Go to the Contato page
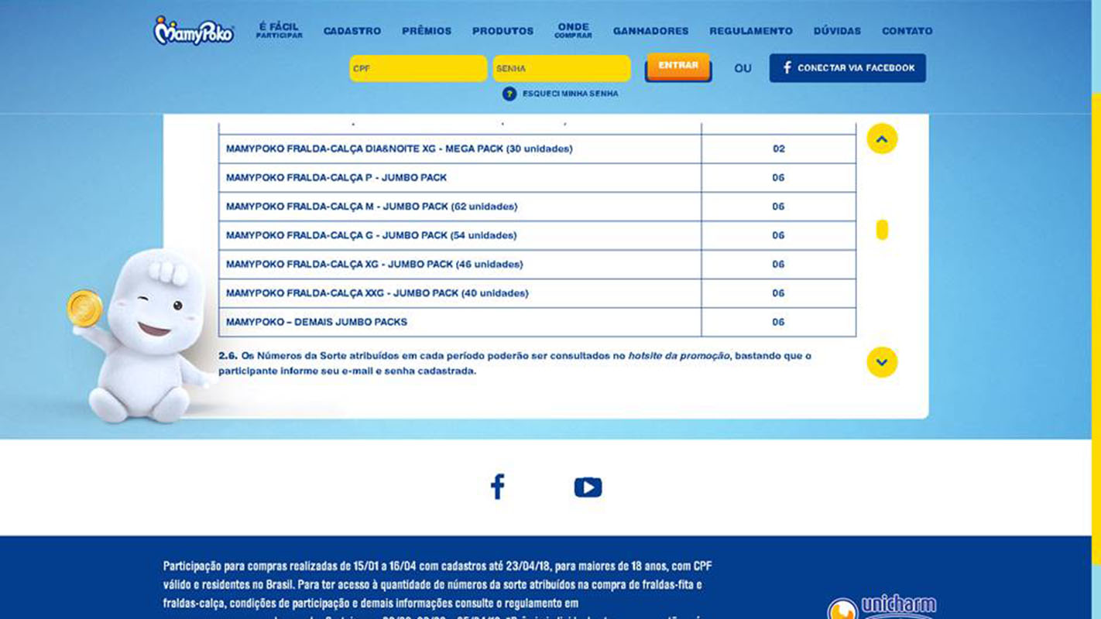 click(x=907, y=31)
